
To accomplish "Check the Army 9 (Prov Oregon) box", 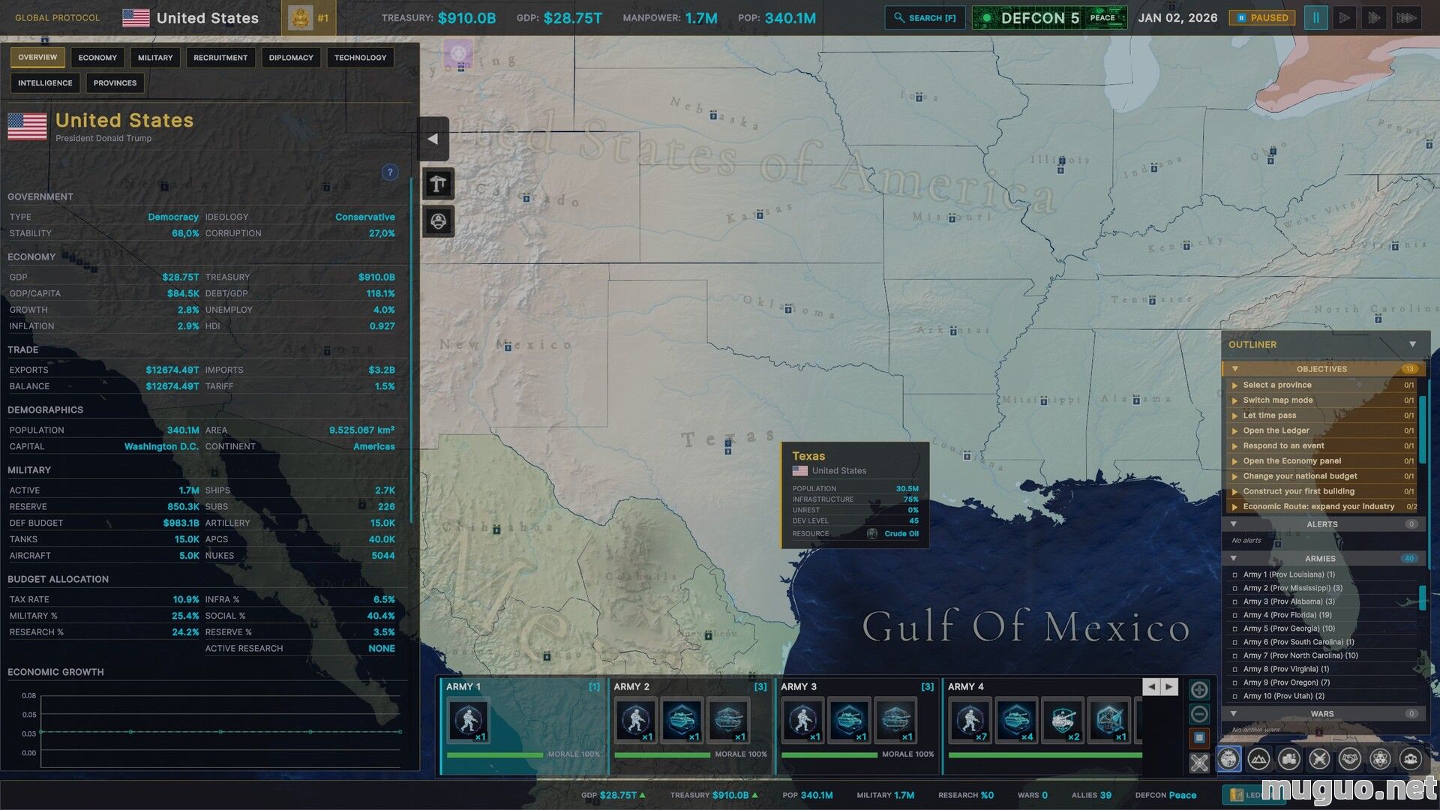I will pyautogui.click(x=1234, y=682).
